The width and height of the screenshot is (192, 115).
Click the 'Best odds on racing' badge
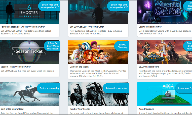click(49, 88)
